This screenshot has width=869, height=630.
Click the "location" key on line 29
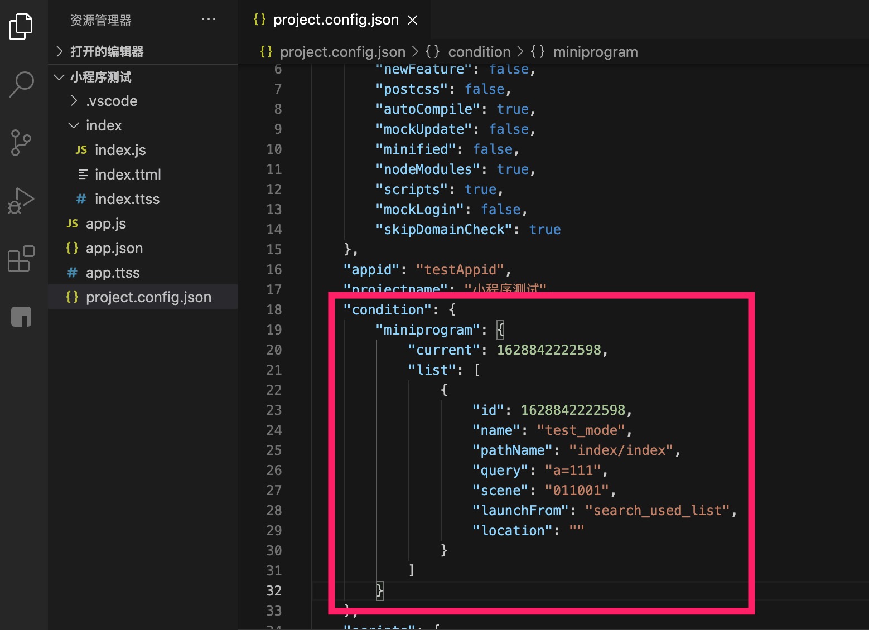tap(512, 531)
